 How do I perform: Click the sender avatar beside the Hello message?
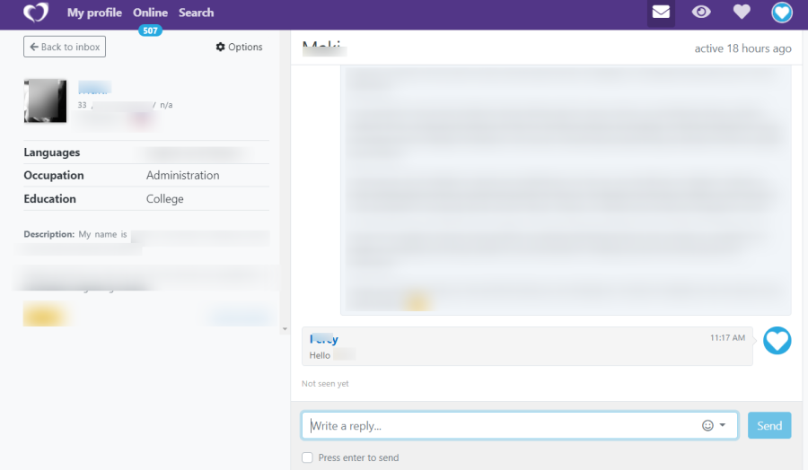tap(777, 341)
